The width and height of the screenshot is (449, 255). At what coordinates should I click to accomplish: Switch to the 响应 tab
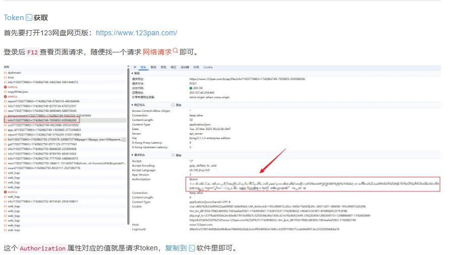coord(174,67)
